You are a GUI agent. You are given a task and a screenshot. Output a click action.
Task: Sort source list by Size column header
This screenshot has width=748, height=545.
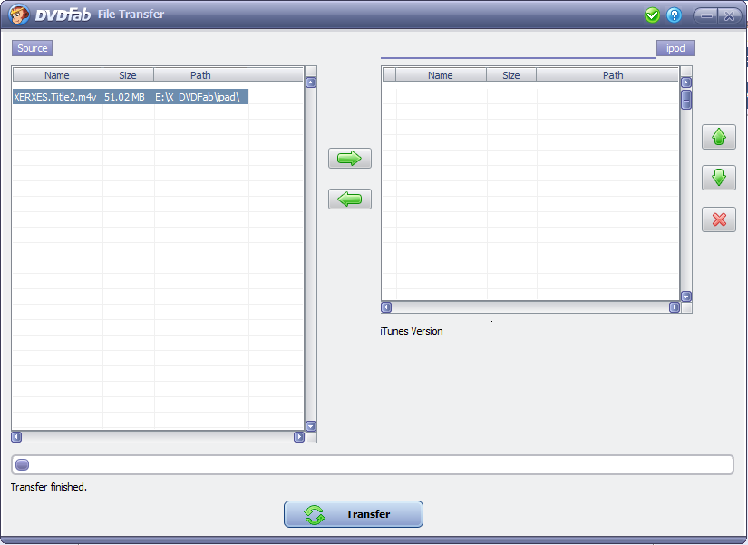[128, 75]
